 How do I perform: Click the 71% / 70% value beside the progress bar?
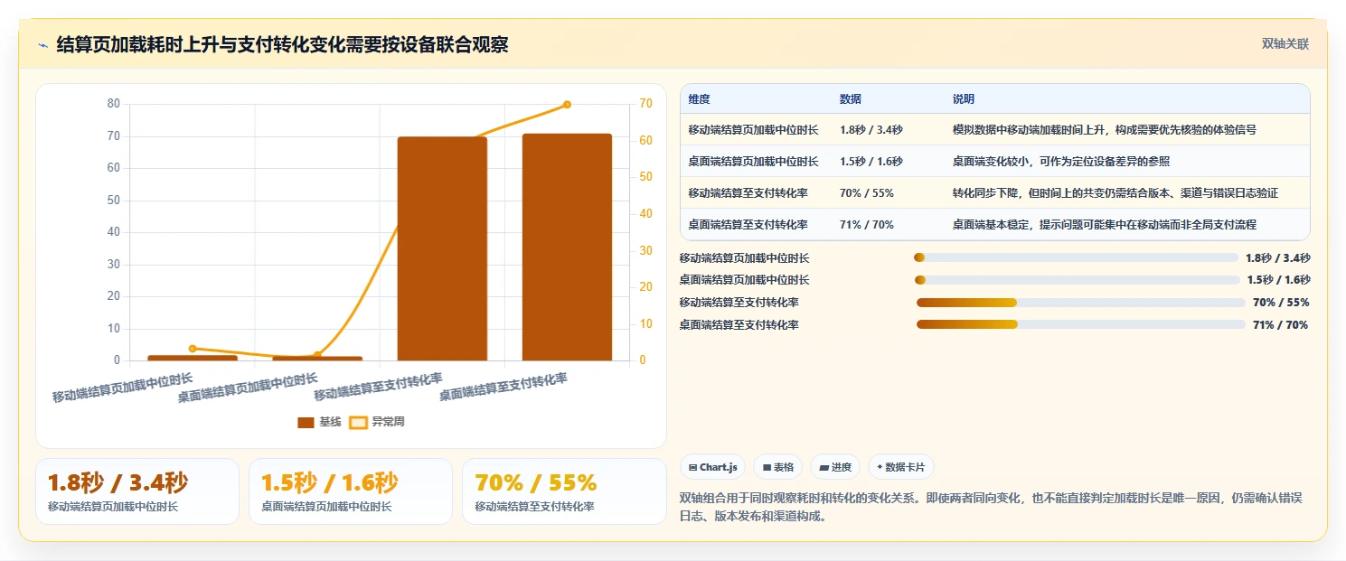pos(1280,325)
